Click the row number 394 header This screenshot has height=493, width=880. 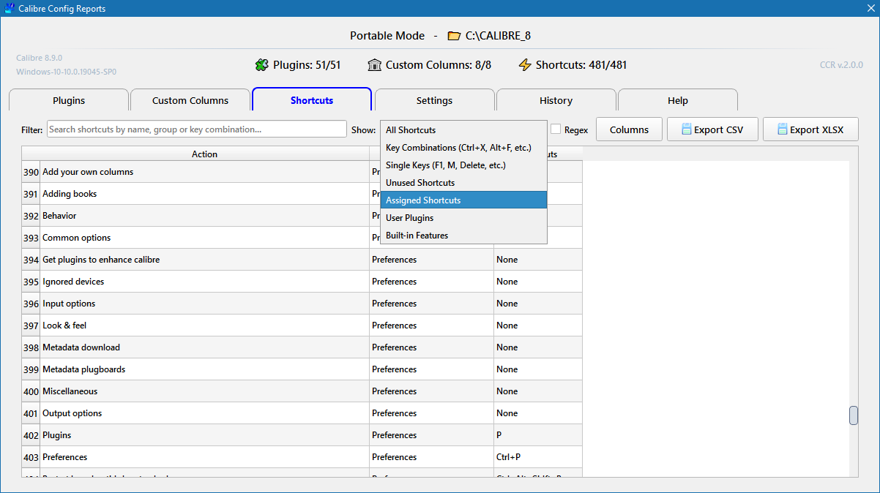tap(31, 260)
